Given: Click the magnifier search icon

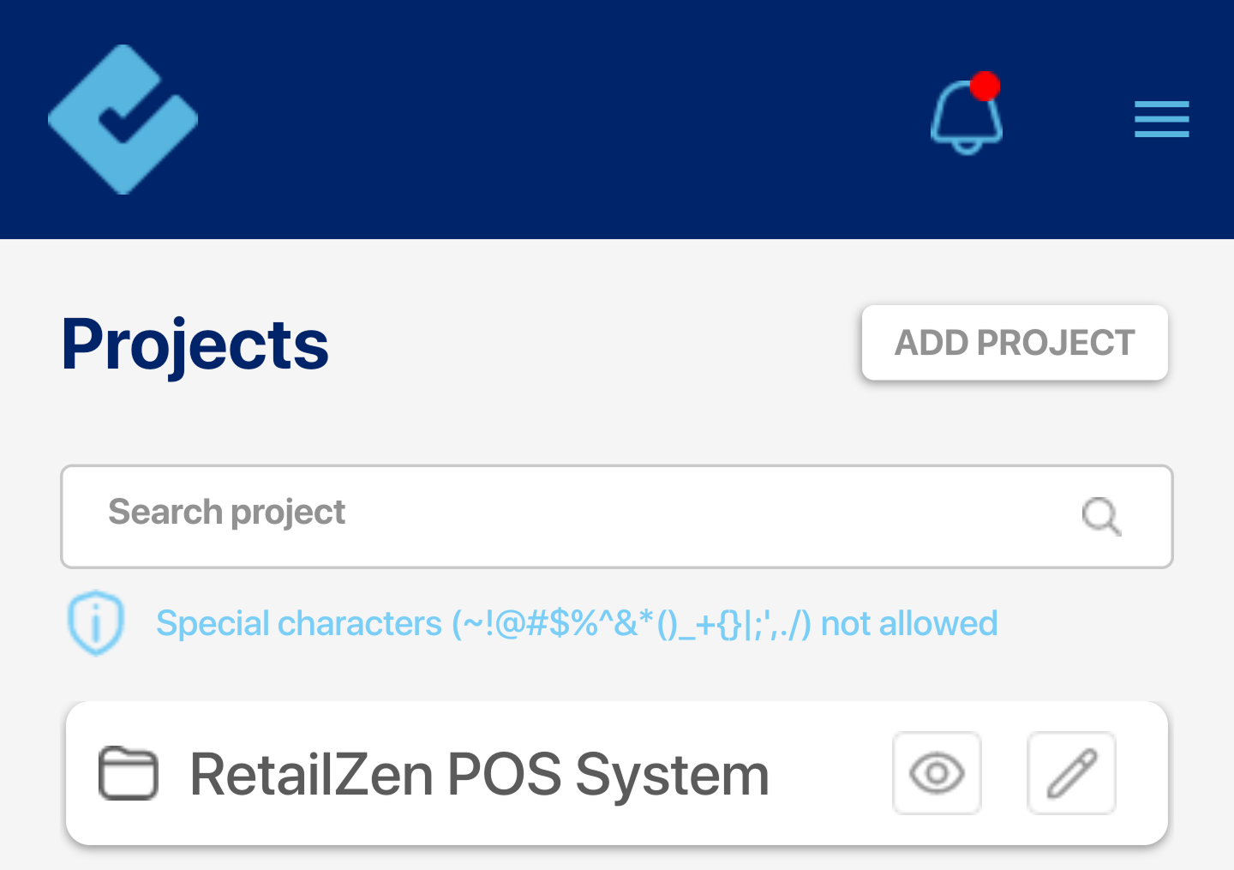Looking at the screenshot, I should tap(1101, 516).
